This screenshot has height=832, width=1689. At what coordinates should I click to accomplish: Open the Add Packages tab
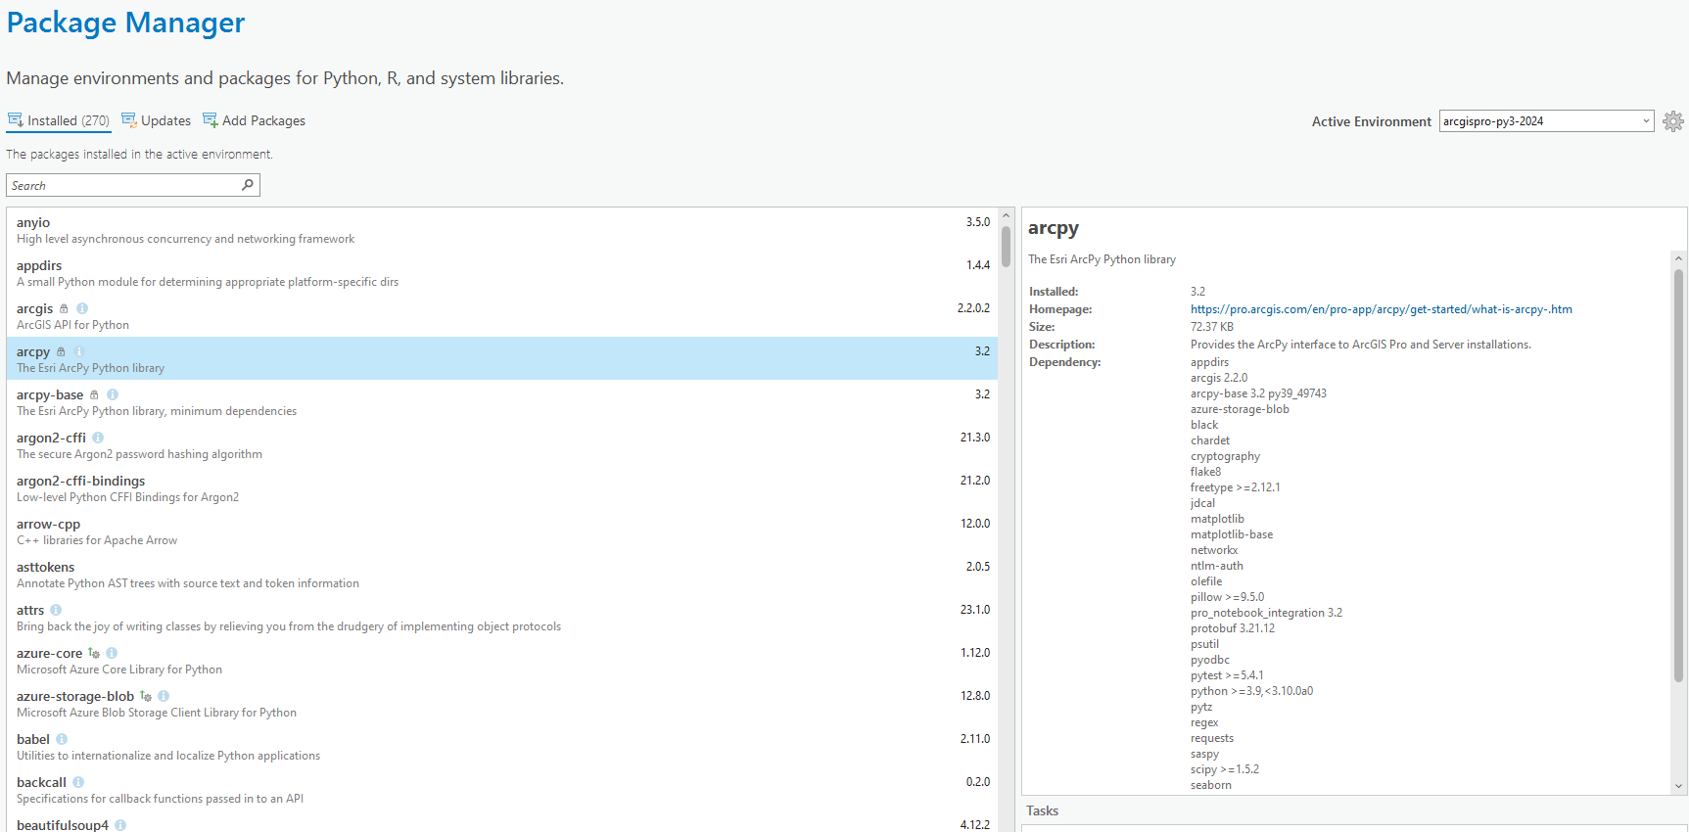[x=254, y=120]
